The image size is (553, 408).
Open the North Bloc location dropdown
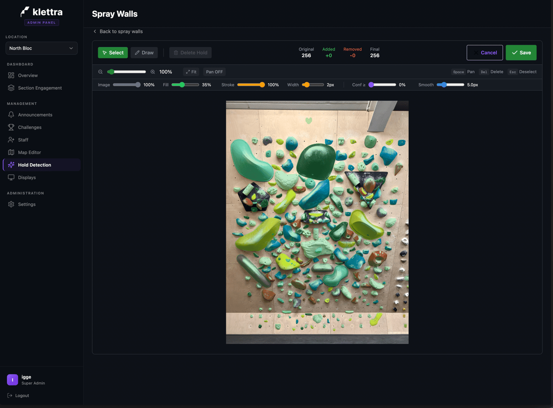click(x=41, y=48)
